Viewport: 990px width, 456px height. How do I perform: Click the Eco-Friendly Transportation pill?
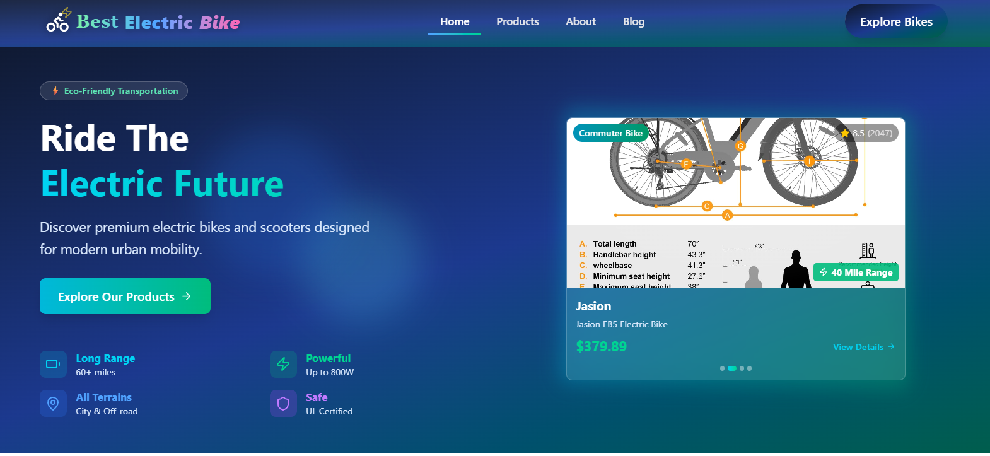[114, 91]
